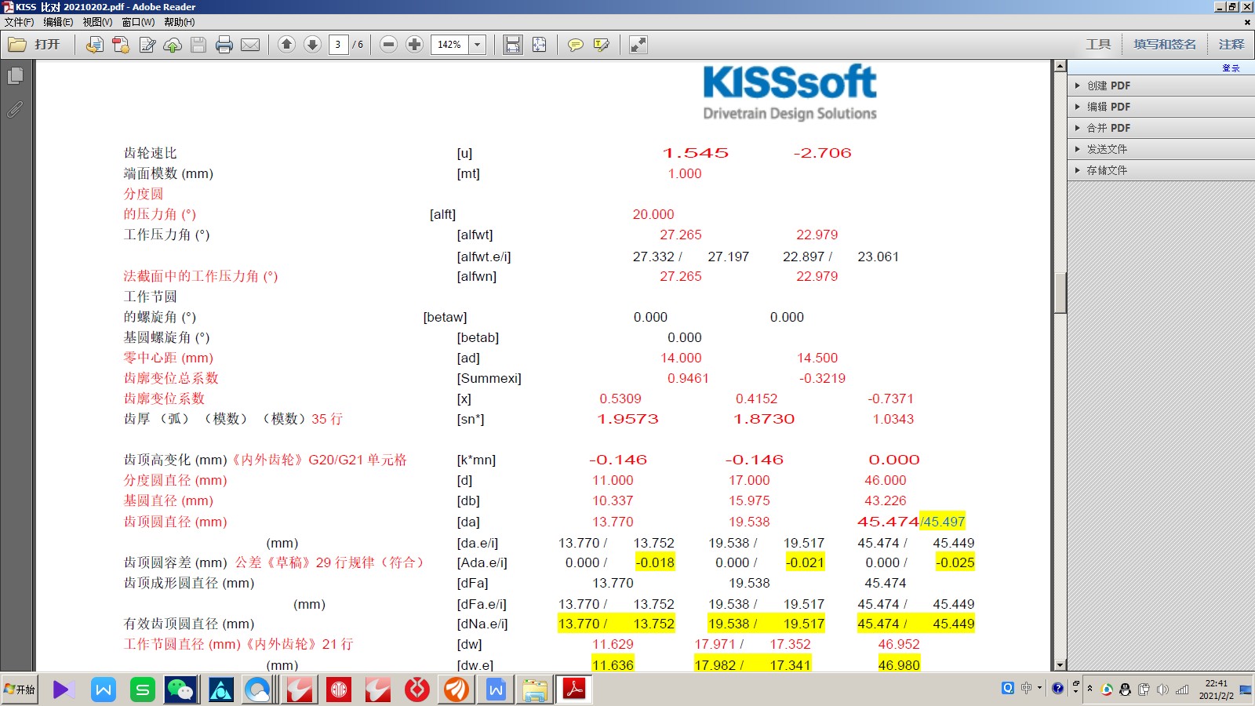1255x706 pixels.
Task: Click the 齿顶圆直径 (mm) row label
Action: pos(175,522)
